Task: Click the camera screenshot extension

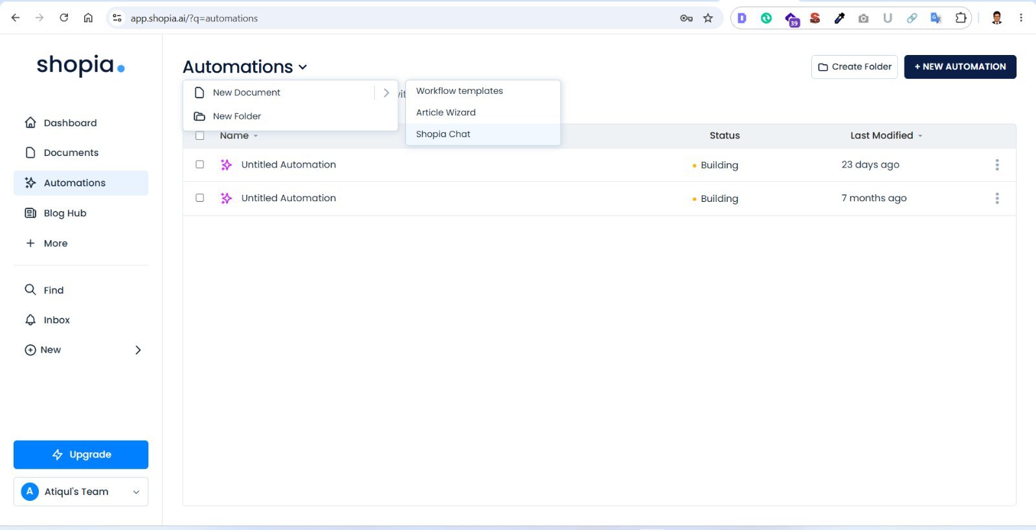Action: pos(864,18)
